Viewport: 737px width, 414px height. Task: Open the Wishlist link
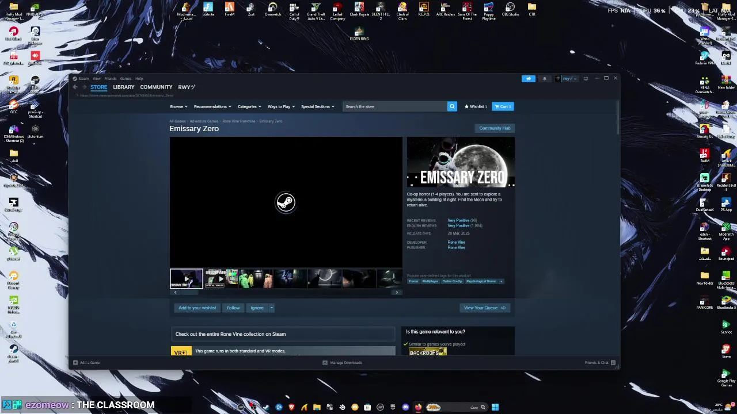(476, 106)
